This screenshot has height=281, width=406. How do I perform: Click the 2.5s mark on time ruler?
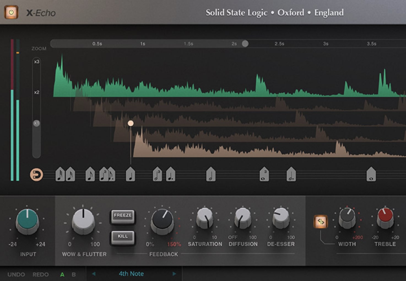(x=279, y=44)
